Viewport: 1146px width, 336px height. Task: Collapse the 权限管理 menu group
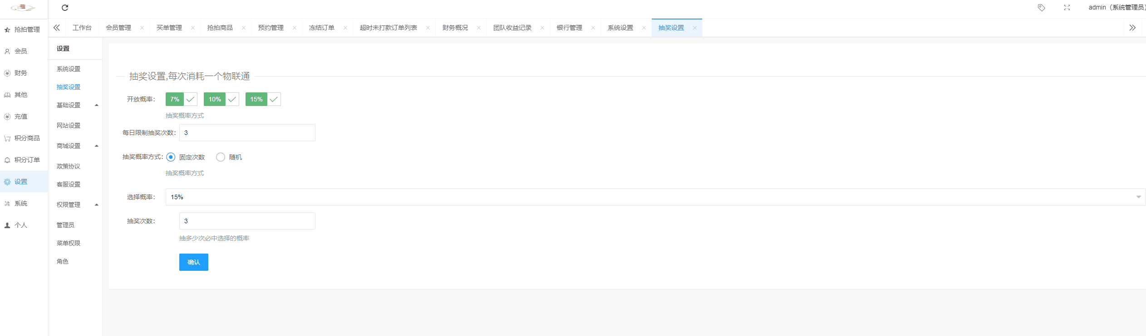click(75, 205)
